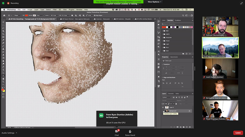Toggle lock position icon
Viewport: 245px width, 137px height.
tap(171, 104)
